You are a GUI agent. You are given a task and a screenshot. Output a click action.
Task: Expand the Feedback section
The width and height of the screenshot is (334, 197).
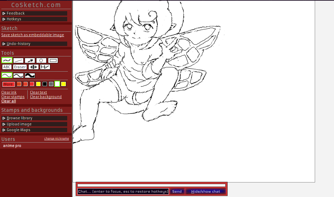pos(34,13)
